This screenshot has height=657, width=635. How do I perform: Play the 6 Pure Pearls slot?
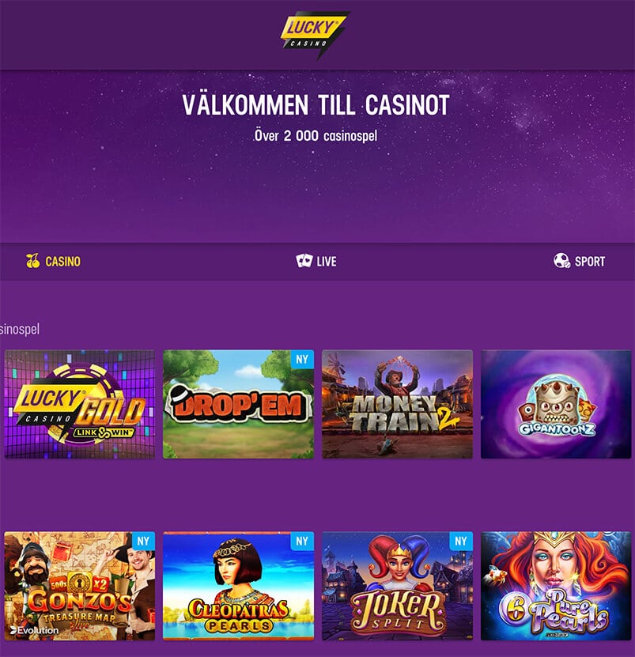[x=556, y=586]
